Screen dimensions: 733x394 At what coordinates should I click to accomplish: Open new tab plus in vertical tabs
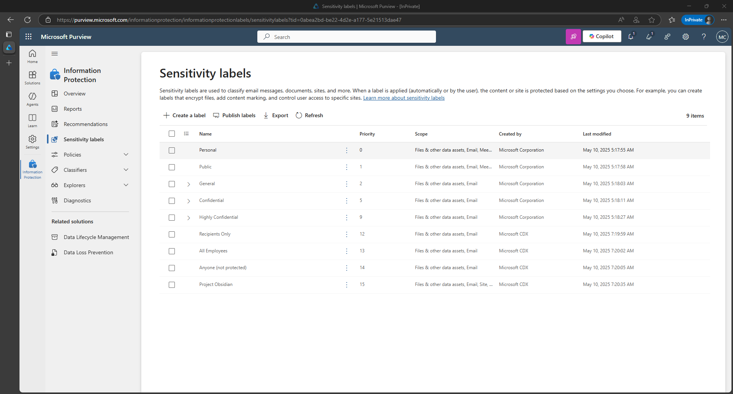pyautogui.click(x=9, y=63)
